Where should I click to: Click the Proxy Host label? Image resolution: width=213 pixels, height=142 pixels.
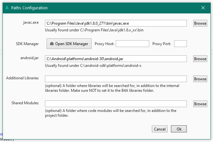point(104,44)
